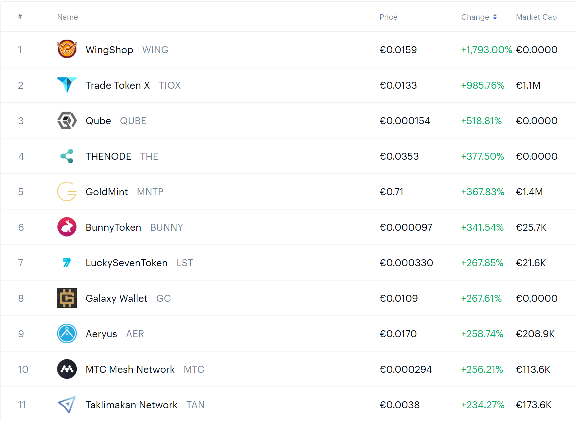Click the THENODE share-node logo
This screenshot has height=437, width=576.
tap(67, 156)
